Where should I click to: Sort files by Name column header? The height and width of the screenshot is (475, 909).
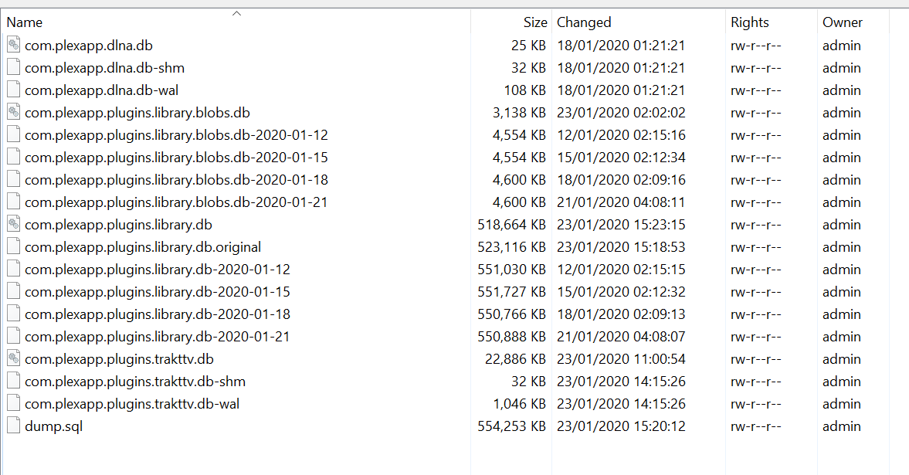25,22
